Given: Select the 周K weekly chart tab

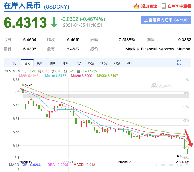Looking at the screenshot, I should (40, 63).
